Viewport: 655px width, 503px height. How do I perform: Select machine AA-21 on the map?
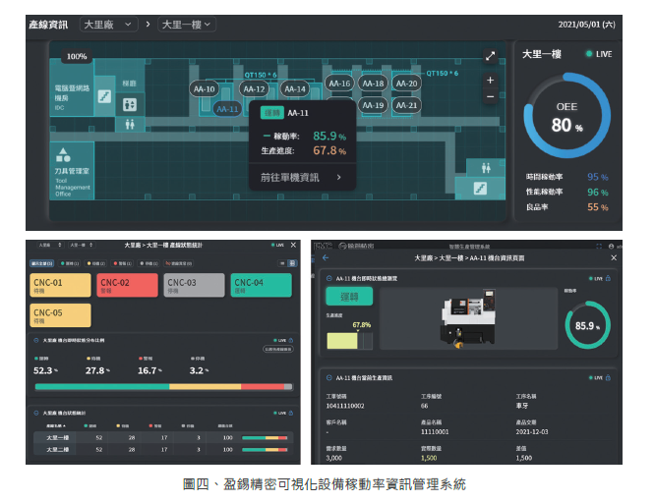tap(406, 105)
